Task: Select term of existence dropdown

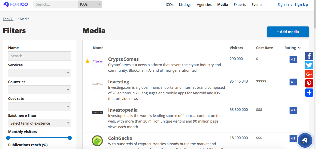Action: [x=39, y=123]
